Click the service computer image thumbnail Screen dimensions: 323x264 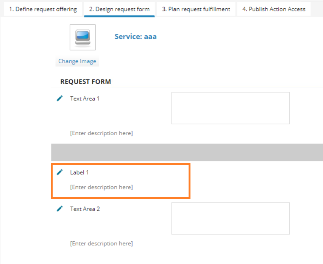tap(83, 37)
